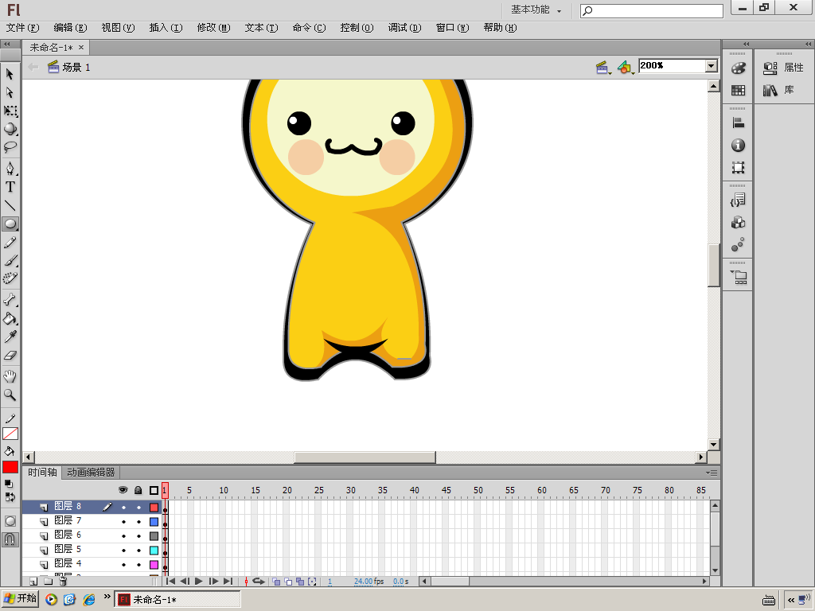Toggle timeline loop playback

pyautogui.click(x=259, y=582)
